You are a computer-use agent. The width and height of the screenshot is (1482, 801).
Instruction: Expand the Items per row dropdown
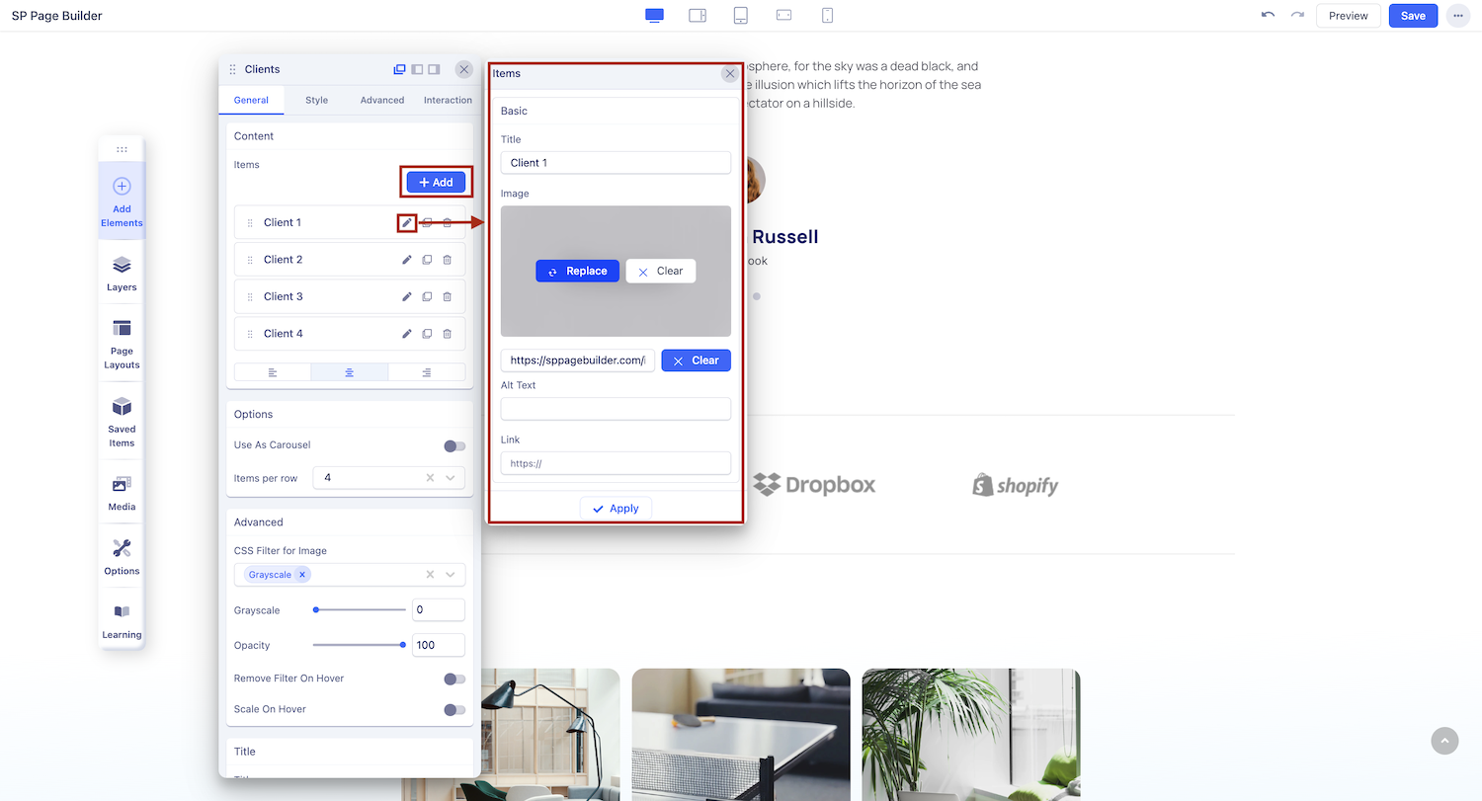tap(451, 478)
